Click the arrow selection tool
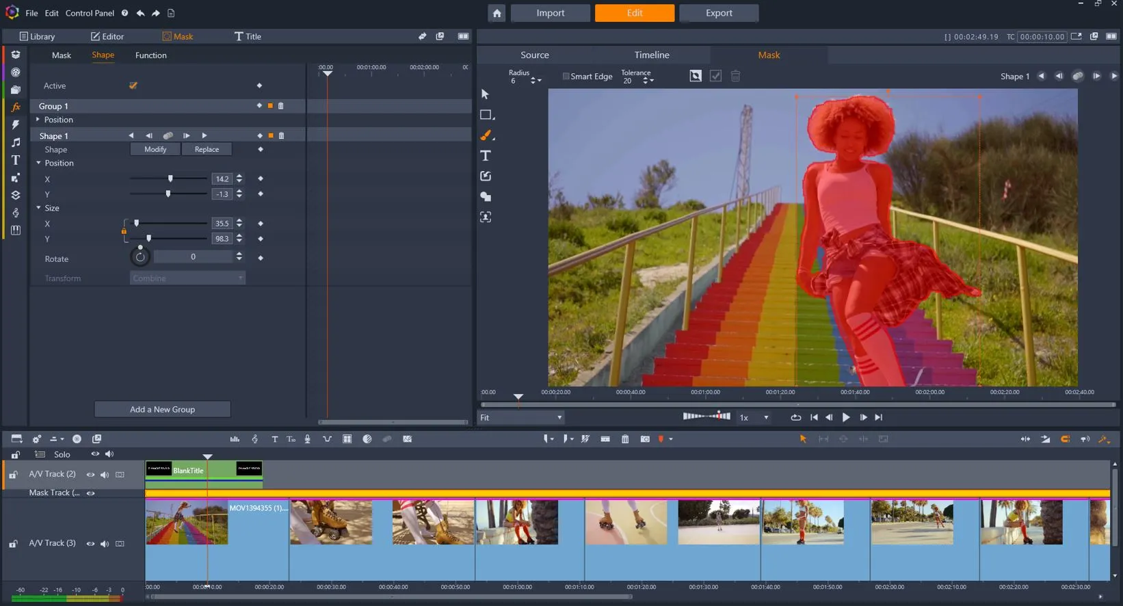Screen dimensions: 1123x606 click(485, 94)
